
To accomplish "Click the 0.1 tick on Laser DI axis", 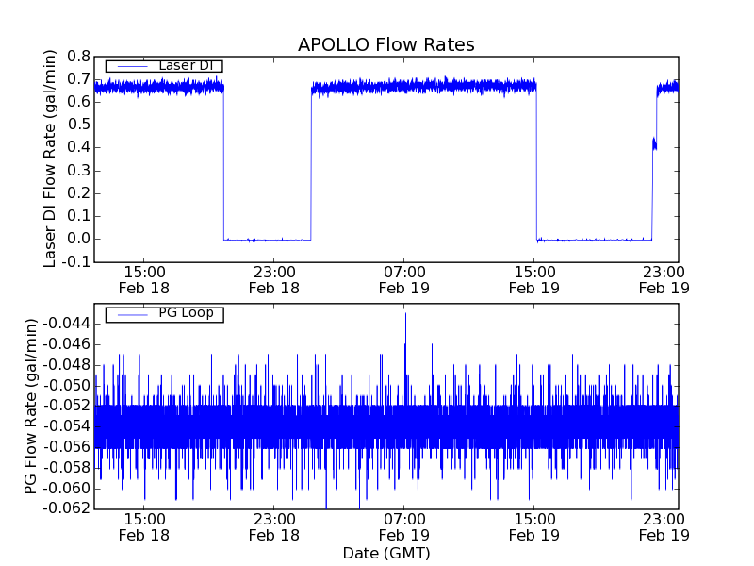I will coord(79,216).
